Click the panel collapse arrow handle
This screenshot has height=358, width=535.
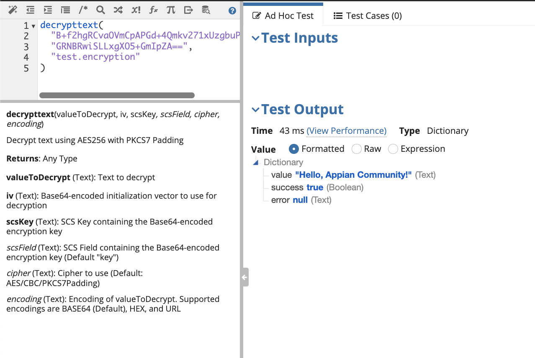click(x=244, y=277)
